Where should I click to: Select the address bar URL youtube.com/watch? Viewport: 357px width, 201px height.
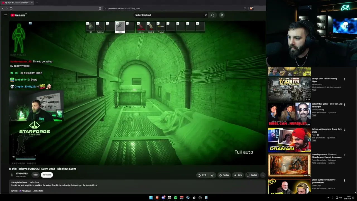(124, 8)
